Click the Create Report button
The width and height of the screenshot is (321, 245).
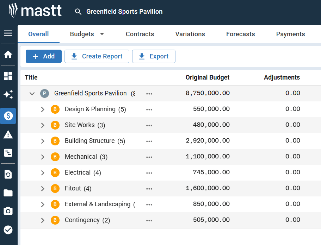point(97,56)
